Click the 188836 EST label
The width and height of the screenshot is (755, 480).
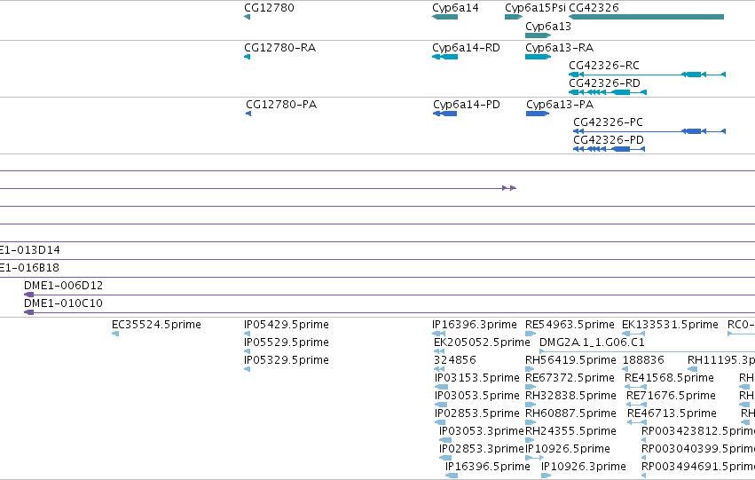click(x=643, y=360)
